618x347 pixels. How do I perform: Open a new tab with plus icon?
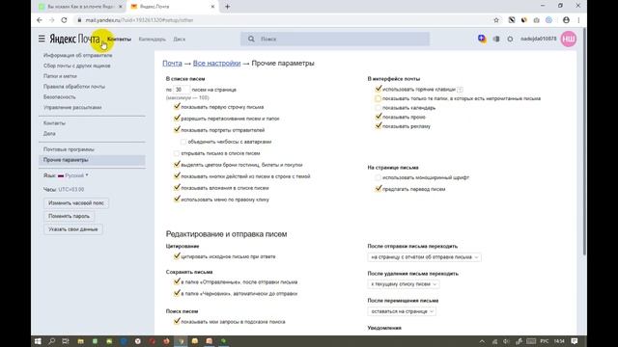click(x=228, y=7)
